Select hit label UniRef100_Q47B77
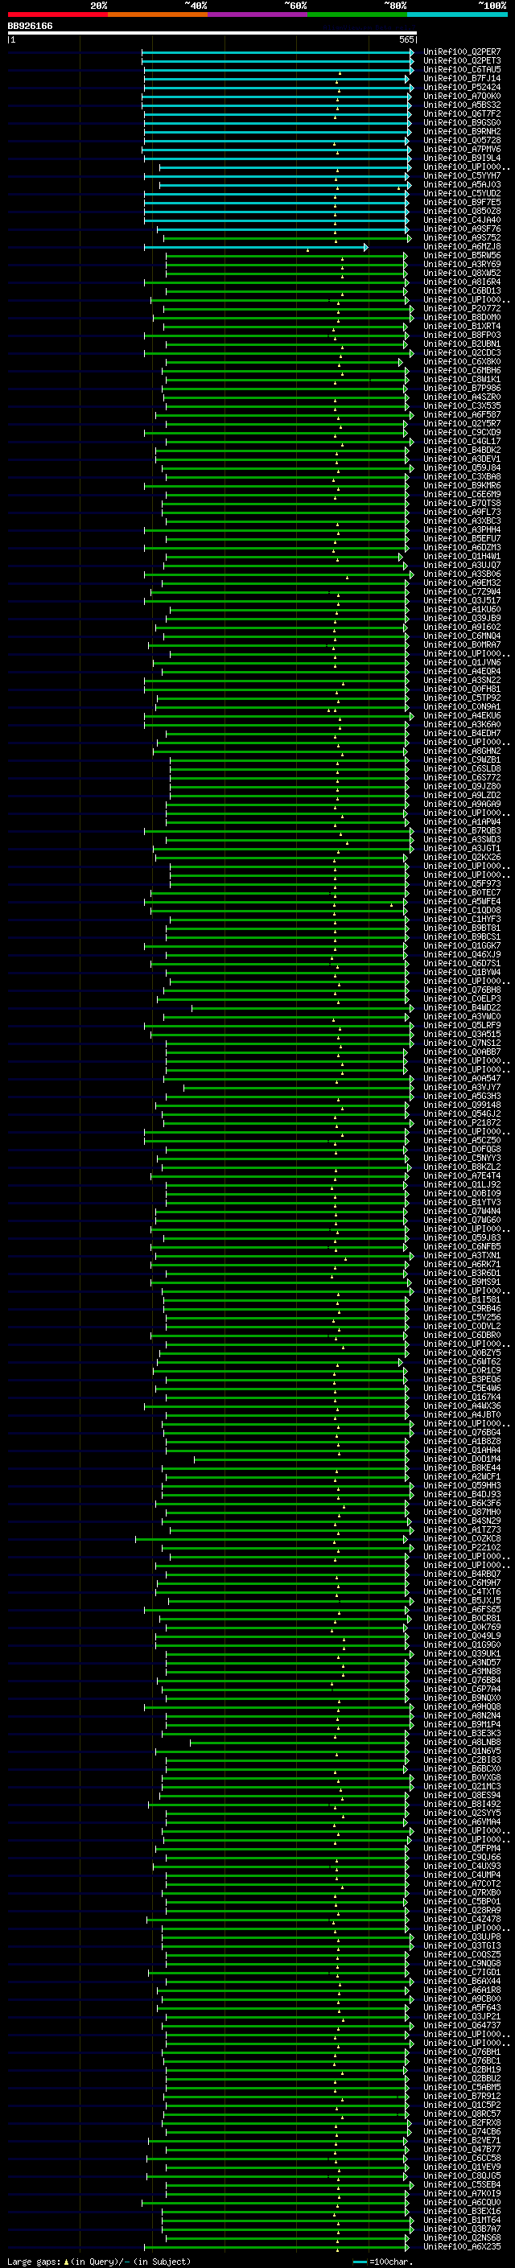Viewport: 515px width, 2268px height. [462, 2149]
